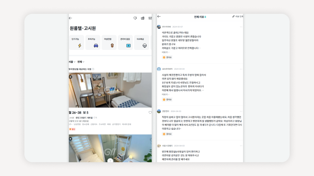Tap 좋아요 on the 2024-04-04 review

(167, 100)
